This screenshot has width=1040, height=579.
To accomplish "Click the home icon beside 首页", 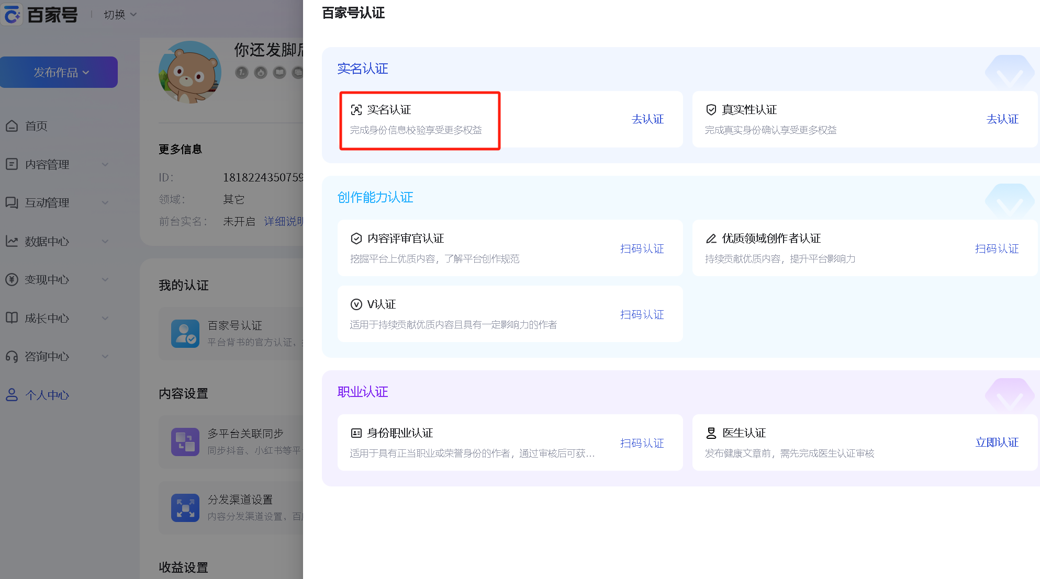I will coord(12,126).
